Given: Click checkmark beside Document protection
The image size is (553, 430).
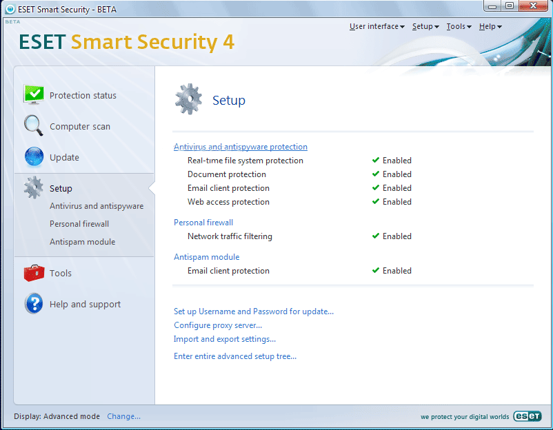Looking at the screenshot, I should point(376,174).
